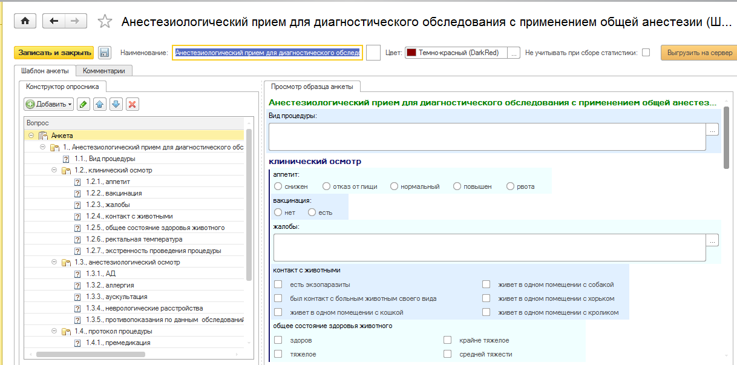
Task: Navigate back with the left arrow
Action: 54,21
